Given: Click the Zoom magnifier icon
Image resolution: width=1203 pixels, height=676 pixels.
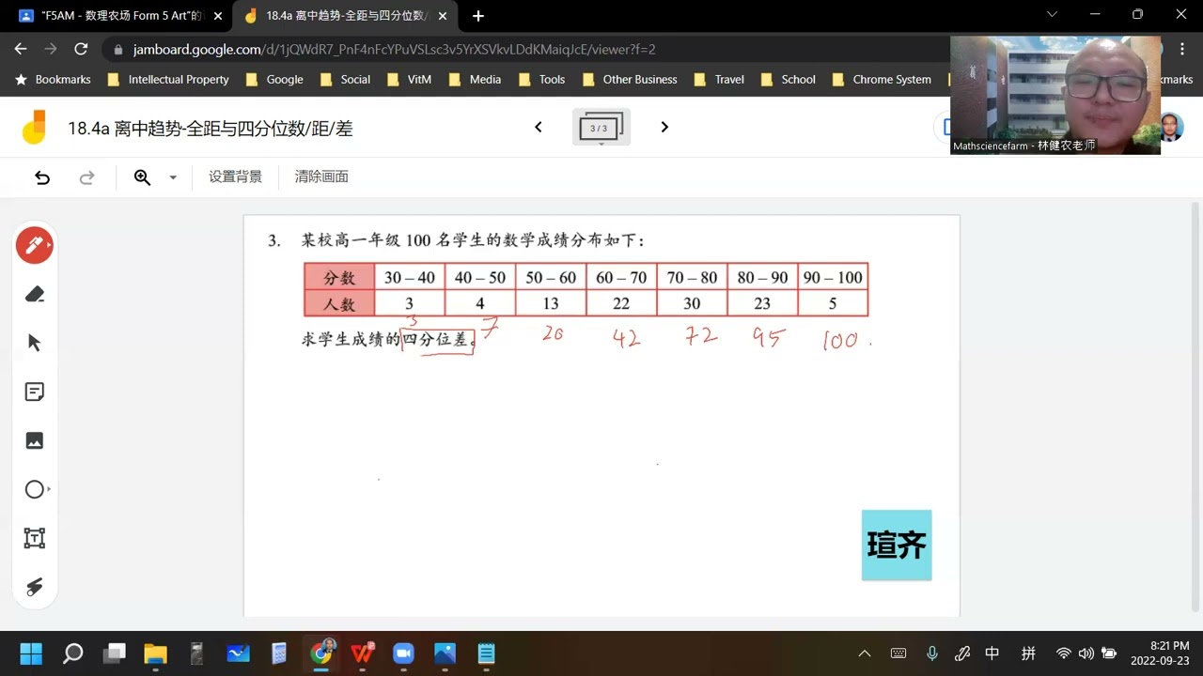Looking at the screenshot, I should click(x=142, y=177).
